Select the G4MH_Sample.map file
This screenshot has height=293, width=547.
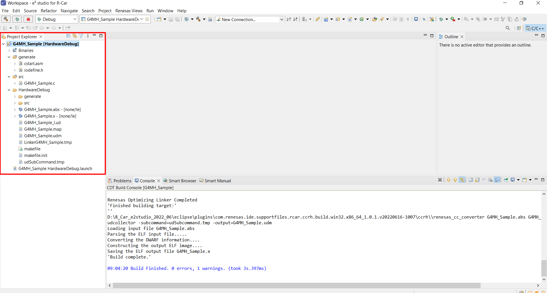coord(43,129)
